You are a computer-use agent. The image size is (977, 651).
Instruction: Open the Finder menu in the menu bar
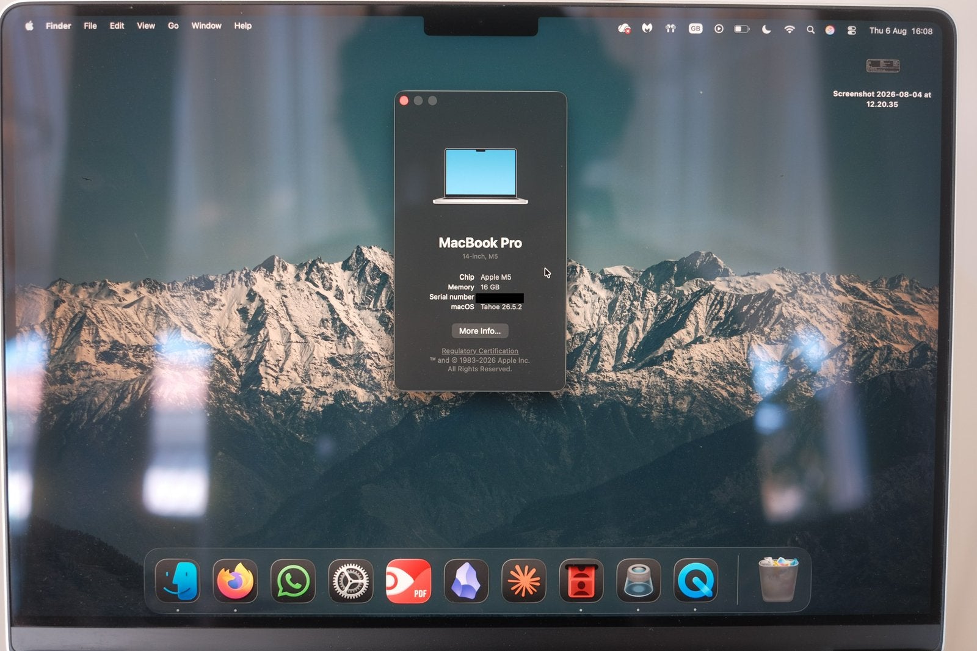click(59, 26)
